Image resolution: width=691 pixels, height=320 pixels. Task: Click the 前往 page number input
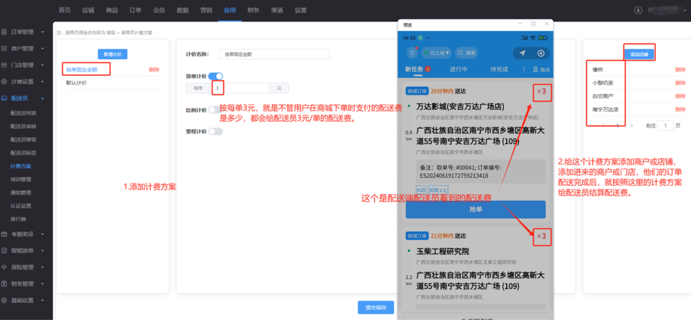coord(665,126)
